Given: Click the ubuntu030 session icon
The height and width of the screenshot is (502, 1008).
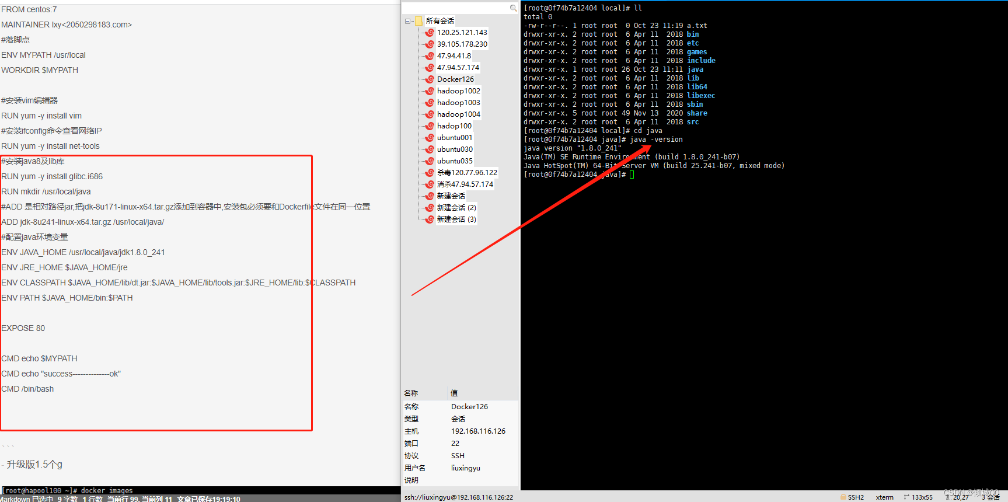Looking at the screenshot, I should (430, 149).
